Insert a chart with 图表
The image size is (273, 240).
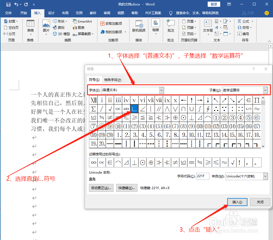pos(78,27)
